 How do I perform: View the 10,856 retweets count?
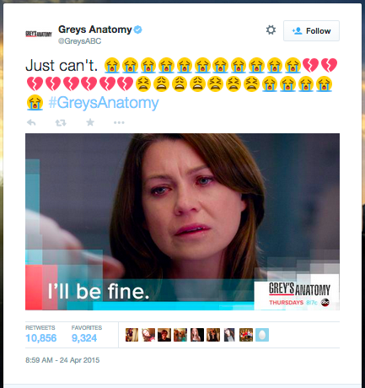41,338
